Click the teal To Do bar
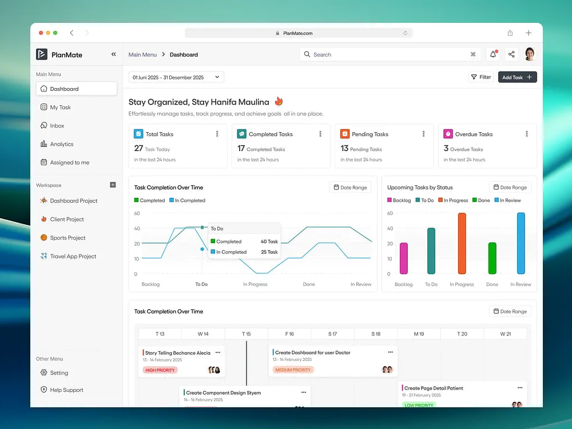Screen dimensions: 572x429 (x=431, y=251)
